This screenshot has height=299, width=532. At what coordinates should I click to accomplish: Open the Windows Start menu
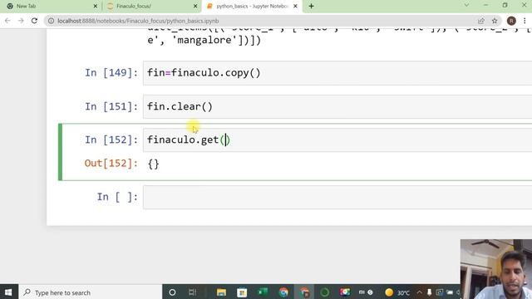[8, 292]
